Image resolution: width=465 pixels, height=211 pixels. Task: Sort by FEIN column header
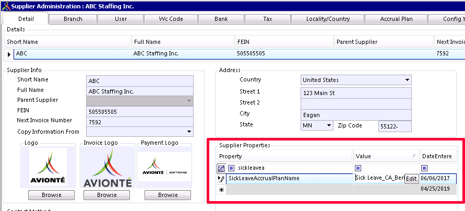(x=284, y=42)
